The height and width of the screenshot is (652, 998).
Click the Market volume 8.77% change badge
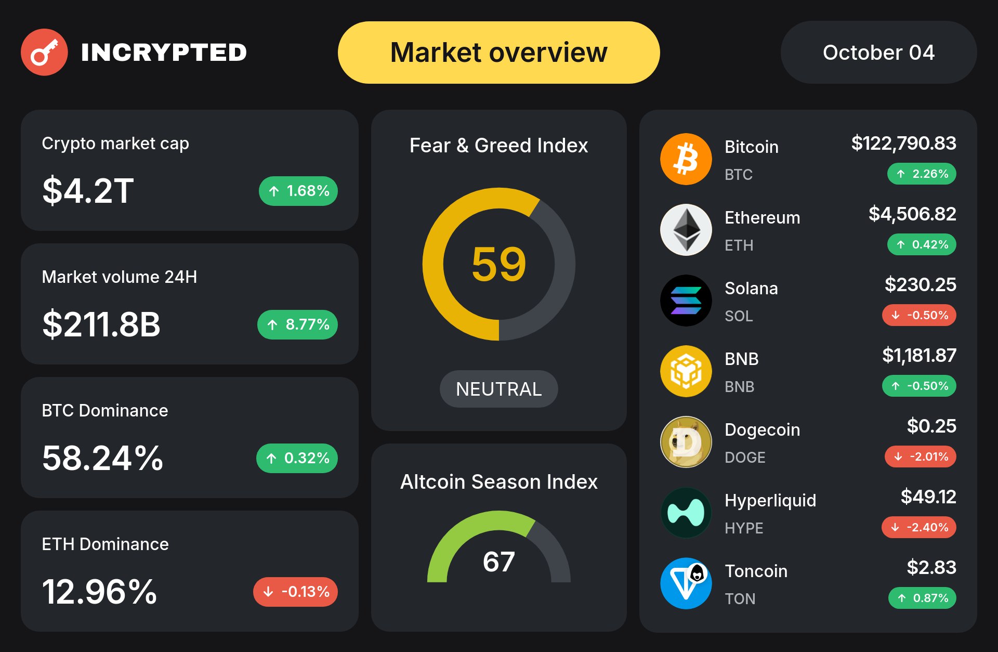click(297, 324)
